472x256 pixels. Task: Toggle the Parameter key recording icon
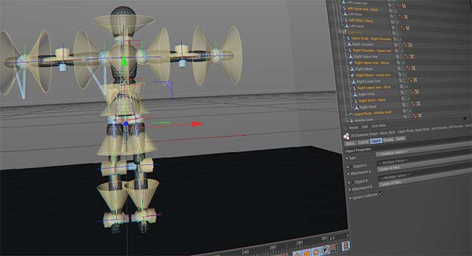pos(325,250)
